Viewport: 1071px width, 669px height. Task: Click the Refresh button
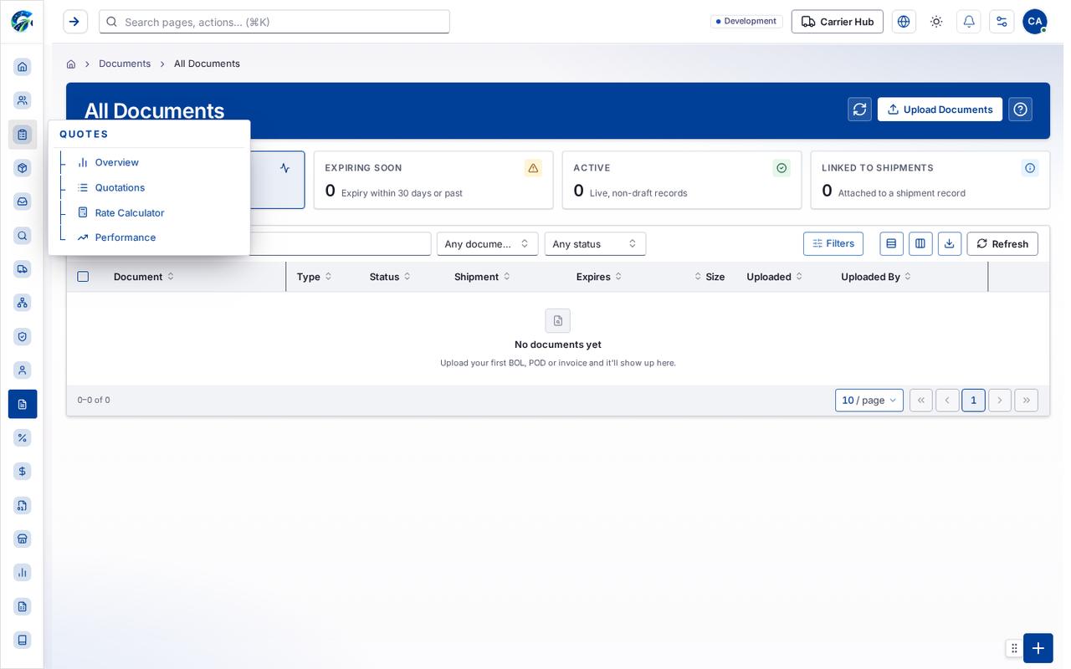(x=1002, y=244)
